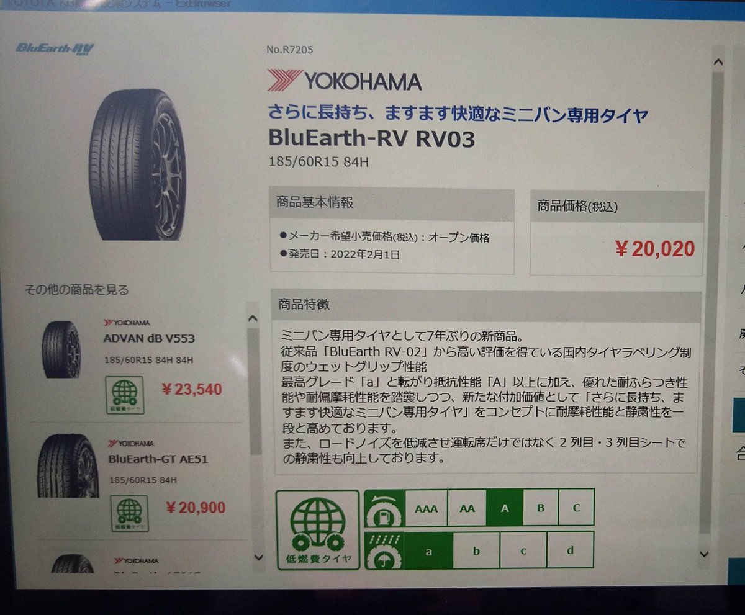Click the wet grip rain tire icon

(384, 550)
